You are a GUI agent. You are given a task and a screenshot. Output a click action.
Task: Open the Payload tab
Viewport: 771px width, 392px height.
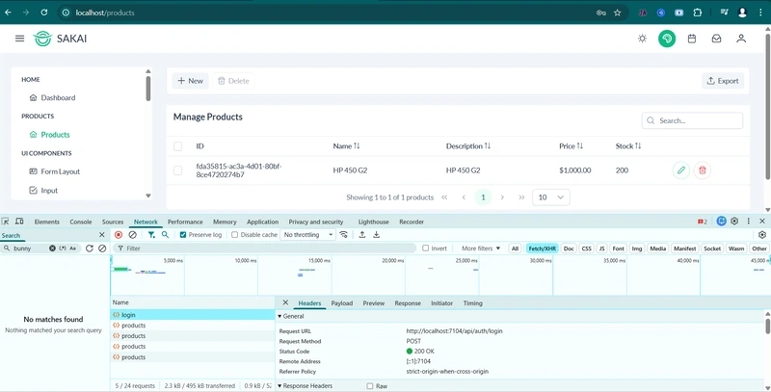click(x=342, y=303)
